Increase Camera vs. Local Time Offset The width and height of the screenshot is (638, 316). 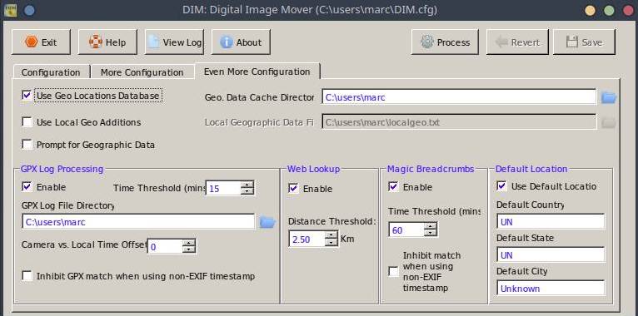click(189, 243)
